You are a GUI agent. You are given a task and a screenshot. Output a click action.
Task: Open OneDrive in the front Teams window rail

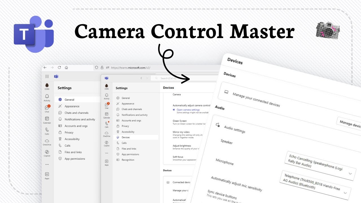pos(107,134)
